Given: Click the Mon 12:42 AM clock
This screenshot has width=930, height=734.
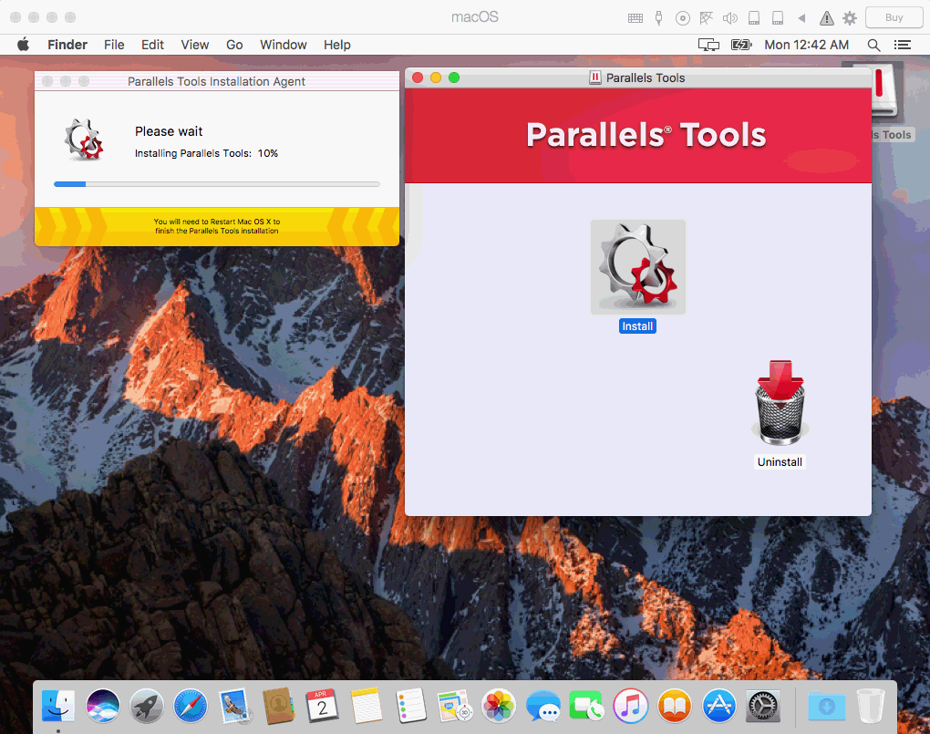Looking at the screenshot, I should (x=806, y=45).
